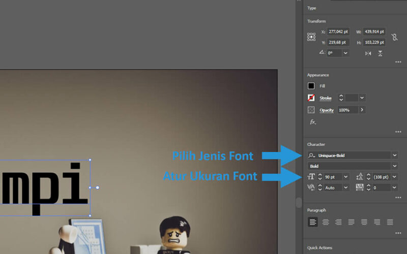Open more Appearance options
The height and width of the screenshot is (254, 407).
point(398,132)
